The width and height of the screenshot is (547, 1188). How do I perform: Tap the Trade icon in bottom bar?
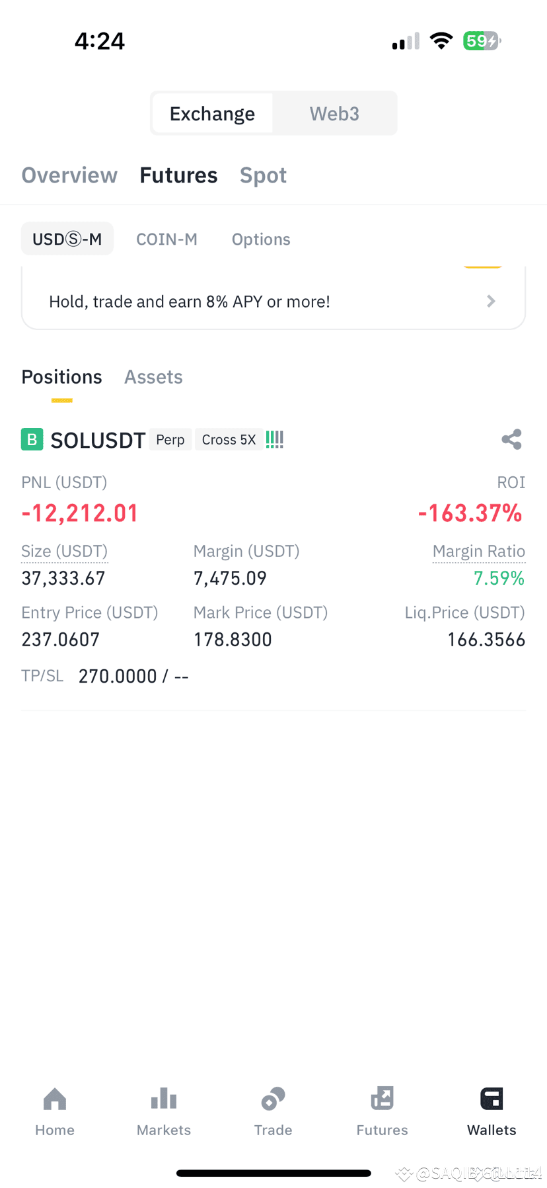click(273, 1099)
